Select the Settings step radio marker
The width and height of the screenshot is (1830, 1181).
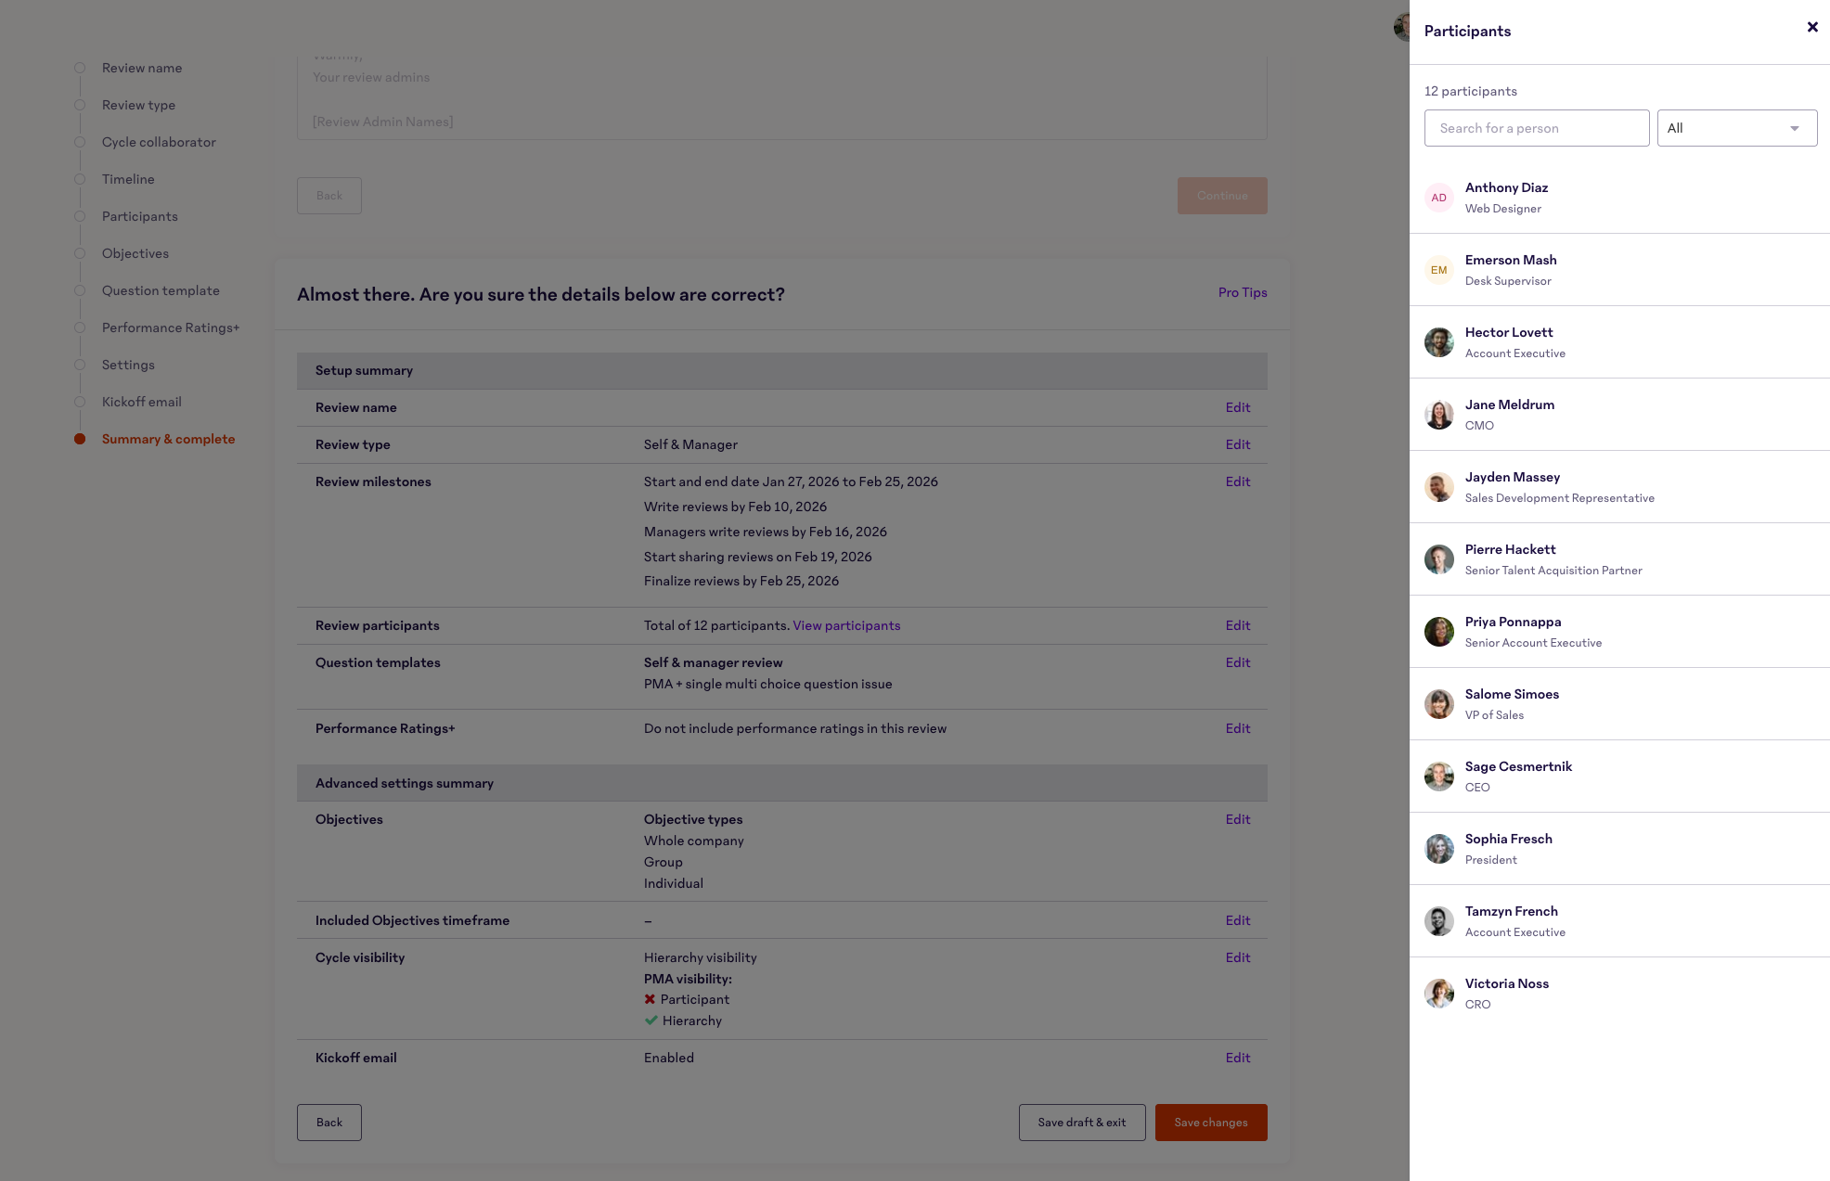pyautogui.click(x=80, y=365)
